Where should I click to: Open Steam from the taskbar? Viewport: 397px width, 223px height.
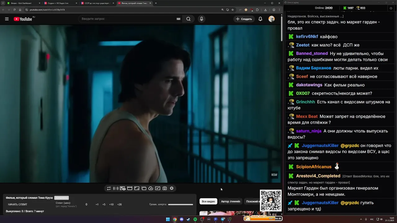[188, 219]
